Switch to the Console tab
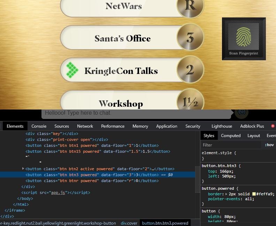The height and width of the screenshot is (226, 276). 39,126
